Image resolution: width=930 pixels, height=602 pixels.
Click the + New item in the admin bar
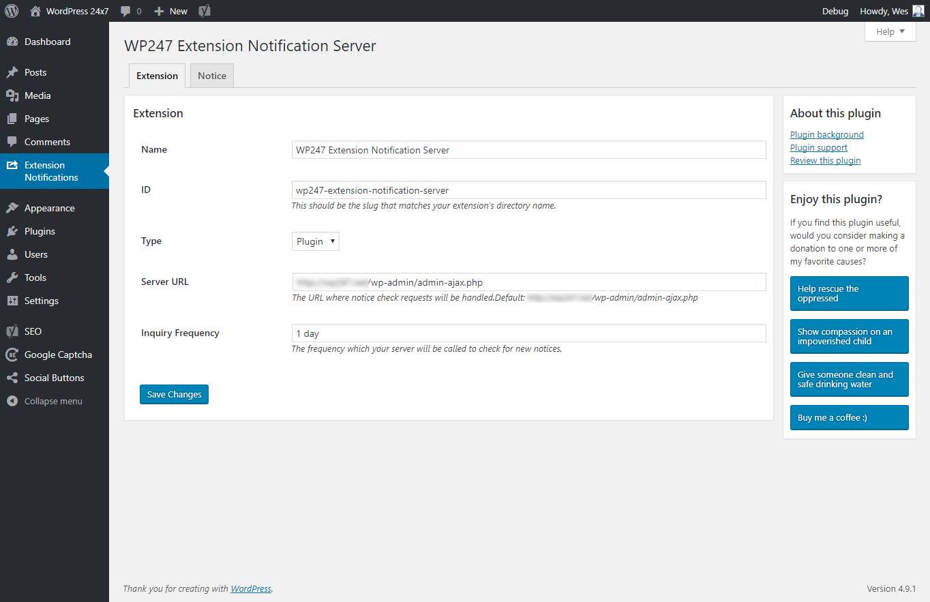[x=170, y=11]
